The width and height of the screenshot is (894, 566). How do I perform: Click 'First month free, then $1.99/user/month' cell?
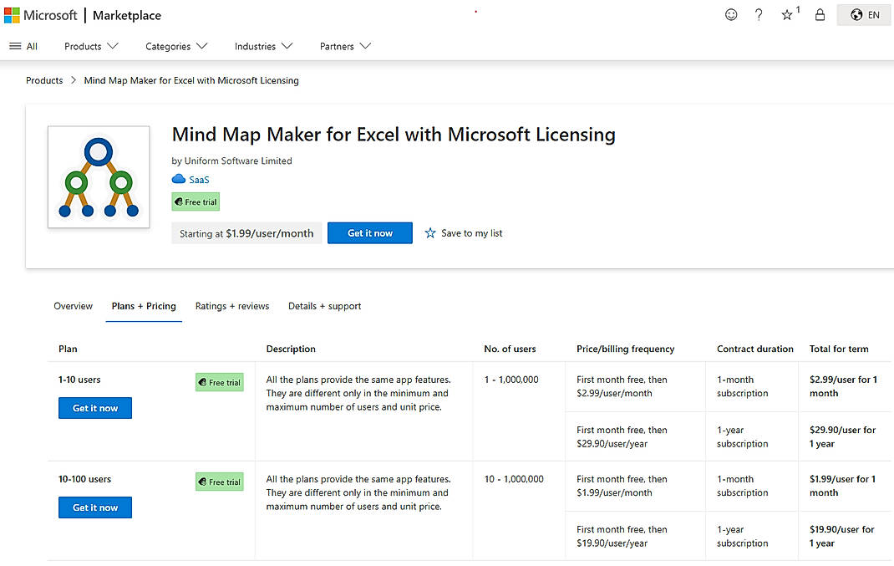click(x=622, y=486)
